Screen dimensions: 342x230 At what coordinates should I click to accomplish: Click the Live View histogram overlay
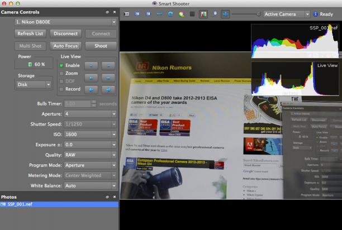tap(295, 79)
